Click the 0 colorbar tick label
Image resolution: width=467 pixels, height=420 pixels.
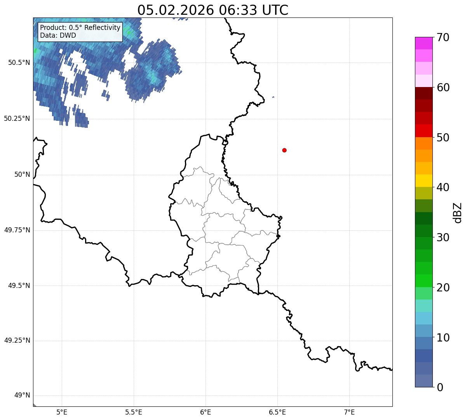click(x=440, y=387)
